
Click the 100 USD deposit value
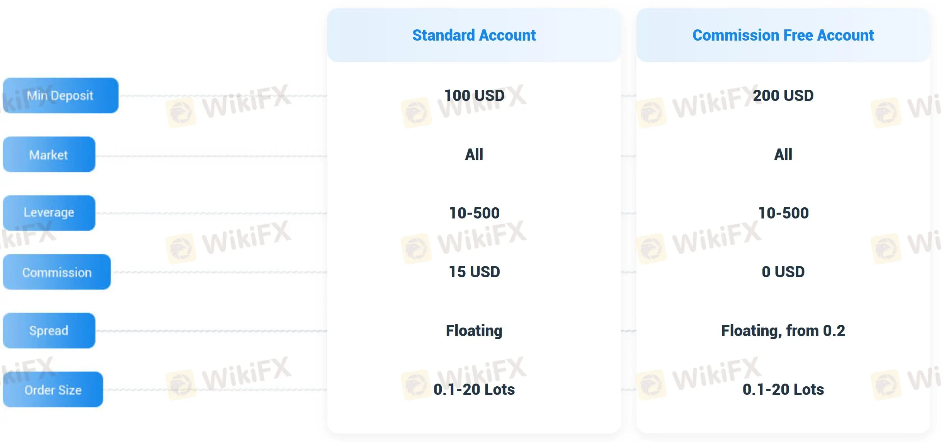coord(474,96)
